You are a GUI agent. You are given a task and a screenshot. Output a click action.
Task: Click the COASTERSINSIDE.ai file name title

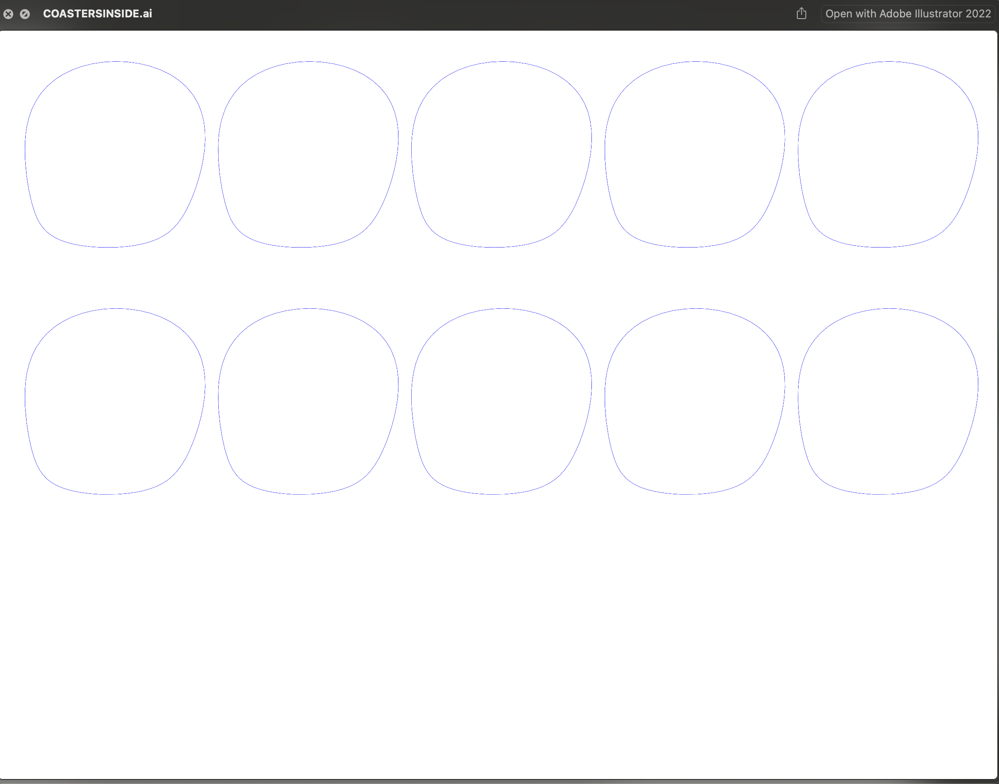[x=97, y=14]
